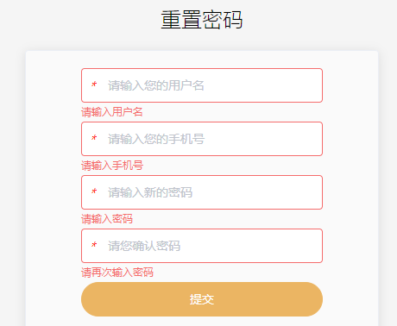Viewport: 397px width, 326px height.
Task: Focus the 请输入您的手机号 input box
Action: pyautogui.click(x=202, y=139)
